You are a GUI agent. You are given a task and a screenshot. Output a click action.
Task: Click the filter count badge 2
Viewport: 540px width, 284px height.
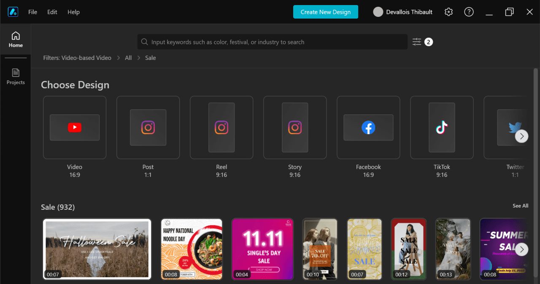tap(429, 42)
